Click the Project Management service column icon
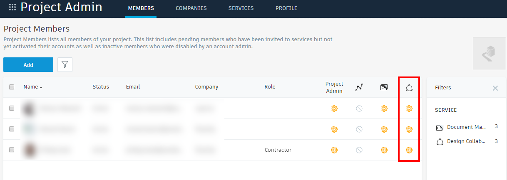 pyautogui.click(x=359, y=87)
